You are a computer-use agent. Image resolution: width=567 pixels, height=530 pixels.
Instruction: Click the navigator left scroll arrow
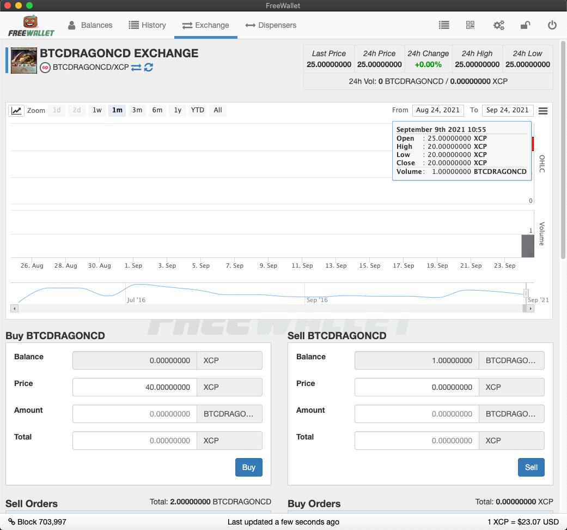click(x=15, y=309)
